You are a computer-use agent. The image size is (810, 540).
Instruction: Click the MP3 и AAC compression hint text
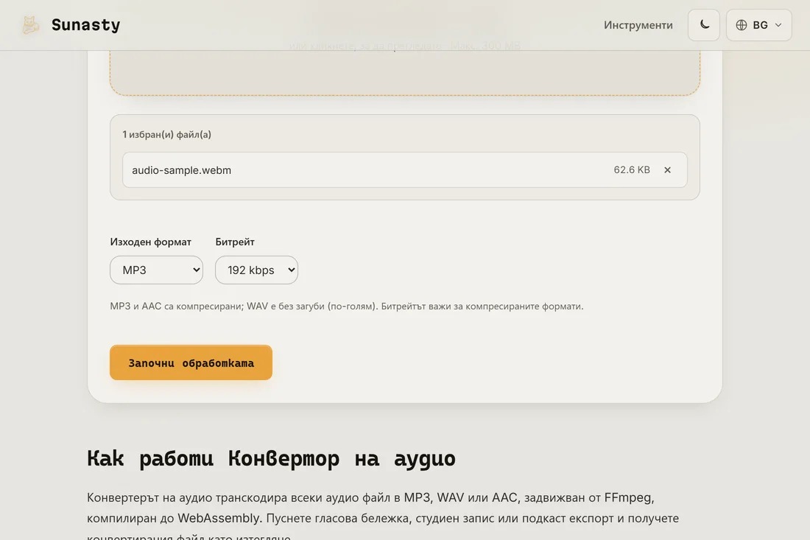pyautogui.click(x=347, y=306)
